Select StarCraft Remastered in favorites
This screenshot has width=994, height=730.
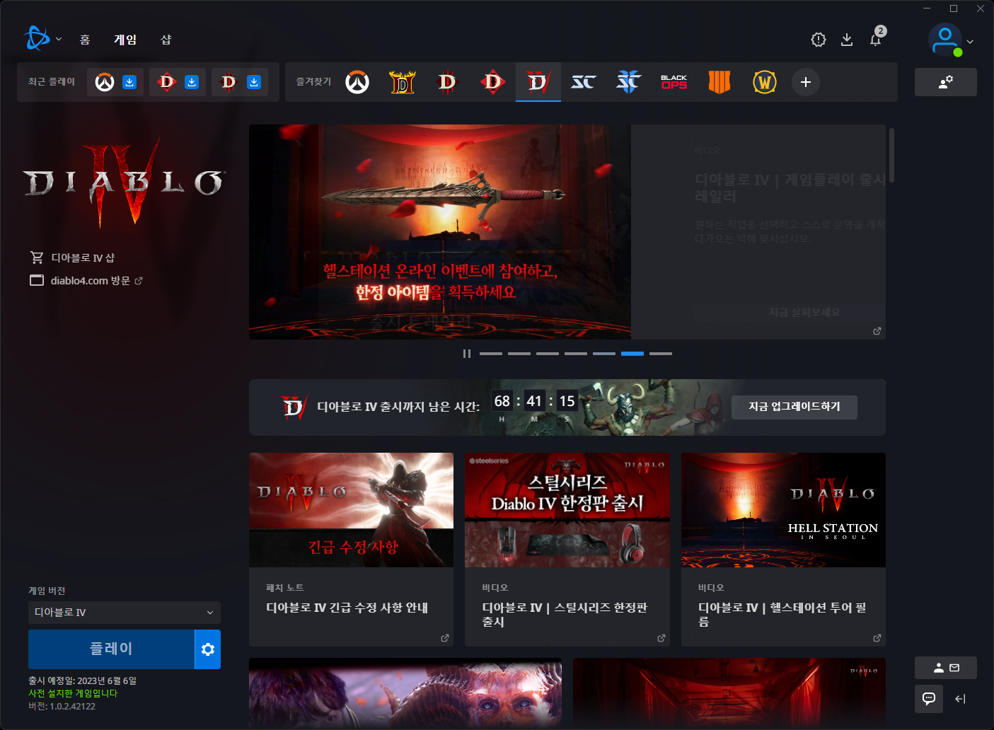click(x=584, y=82)
